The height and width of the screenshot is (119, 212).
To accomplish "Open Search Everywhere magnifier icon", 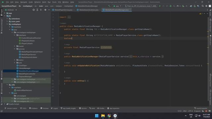I will (x=202, y=6).
